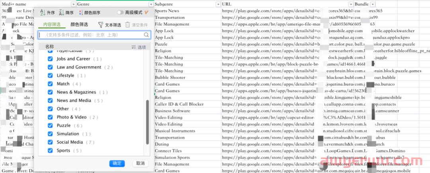Screen dimensions: 430x173
Task: Switch to the 内容筛选 tab
Action: [51, 25]
